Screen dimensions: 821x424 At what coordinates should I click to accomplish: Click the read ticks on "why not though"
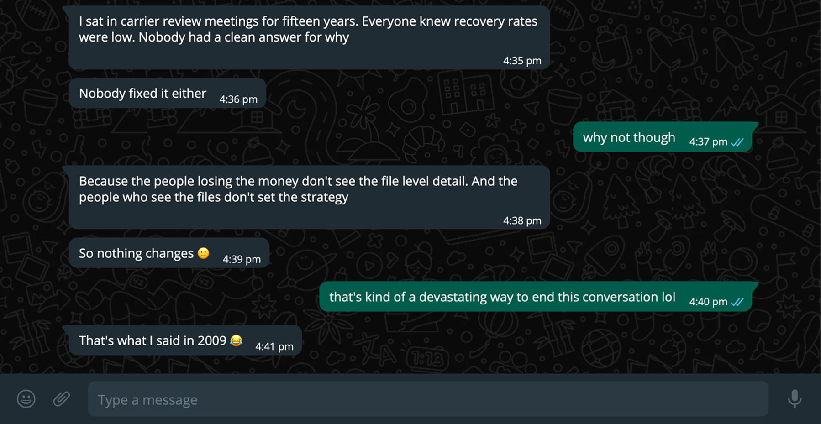737,142
